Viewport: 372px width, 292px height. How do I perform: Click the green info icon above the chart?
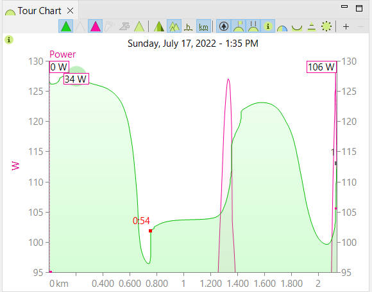click(x=9, y=40)
